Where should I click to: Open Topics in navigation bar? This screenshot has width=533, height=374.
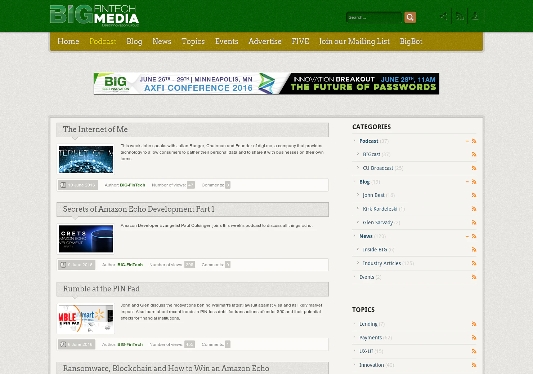(x=193, y=41)
